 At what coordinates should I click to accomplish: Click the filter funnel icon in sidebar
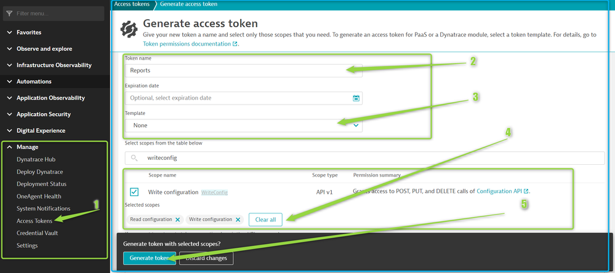coord(9,14)
